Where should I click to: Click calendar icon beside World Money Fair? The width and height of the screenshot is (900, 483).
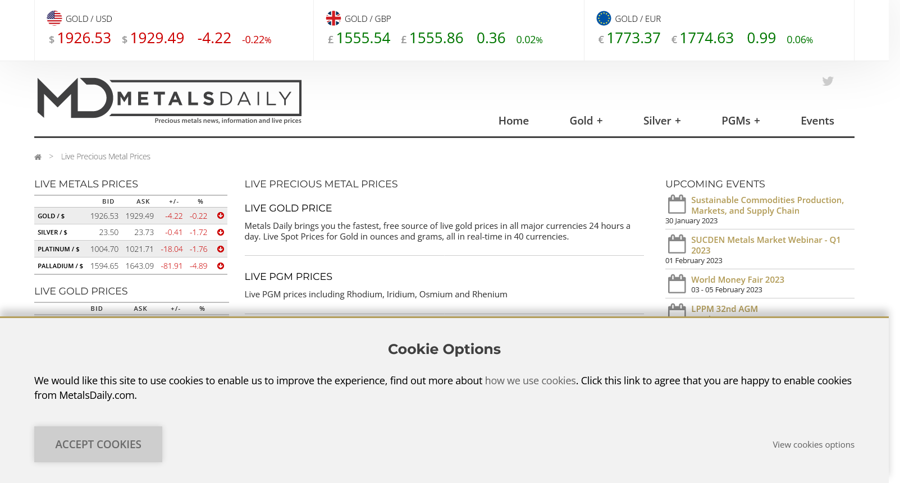677,284
